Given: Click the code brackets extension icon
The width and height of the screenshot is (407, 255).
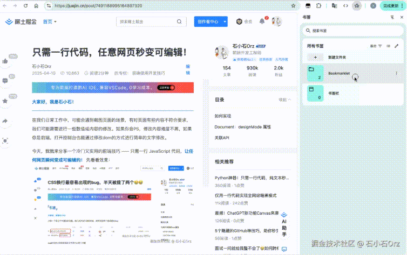Looking at the screenshot, I should tap(345, 6).
